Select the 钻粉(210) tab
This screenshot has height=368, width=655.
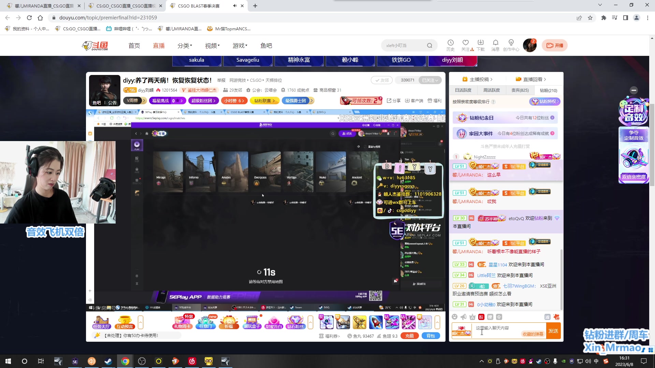click(x=548, y=90)
